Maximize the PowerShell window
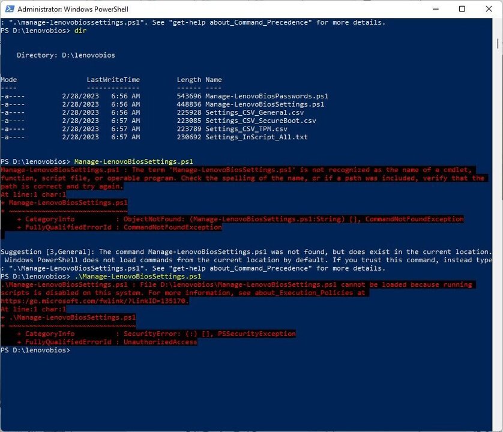Image resolution: width=503 pixels, height=432 pixels. 462,9
